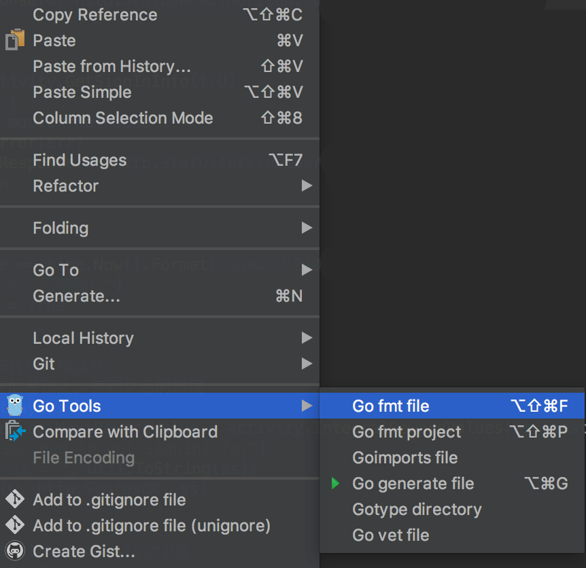The image size is (586, 568).
Task: Click the first .gitignore diamond icon
Action: [15, 499]
